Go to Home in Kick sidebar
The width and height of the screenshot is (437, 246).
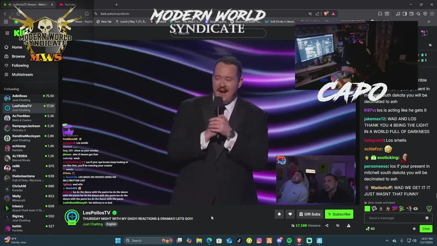coord(14,47)
